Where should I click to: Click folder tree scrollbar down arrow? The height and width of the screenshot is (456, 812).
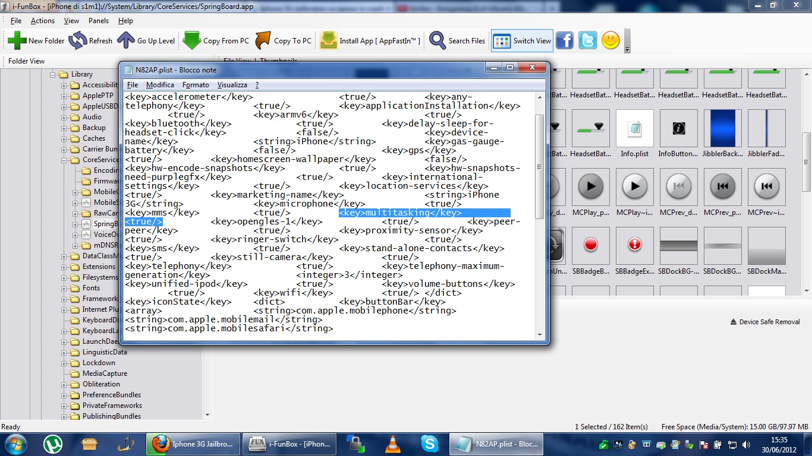pos(207,415)
